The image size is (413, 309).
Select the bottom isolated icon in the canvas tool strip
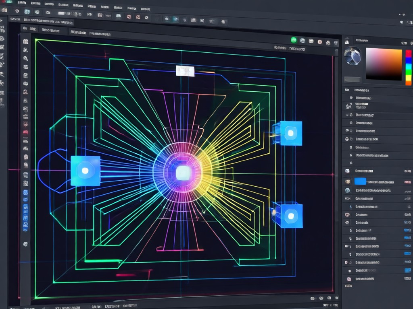click(x=25, y=244)
